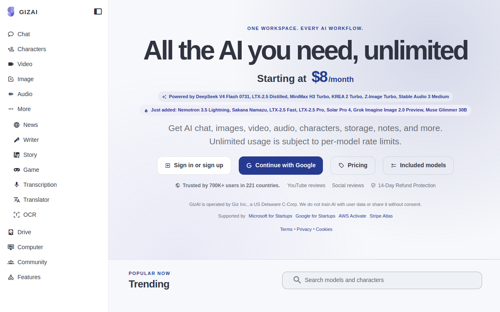Click the Powered by DeepSeek models badge
This screenshot has height=312, width=500.
pos(305,97)
